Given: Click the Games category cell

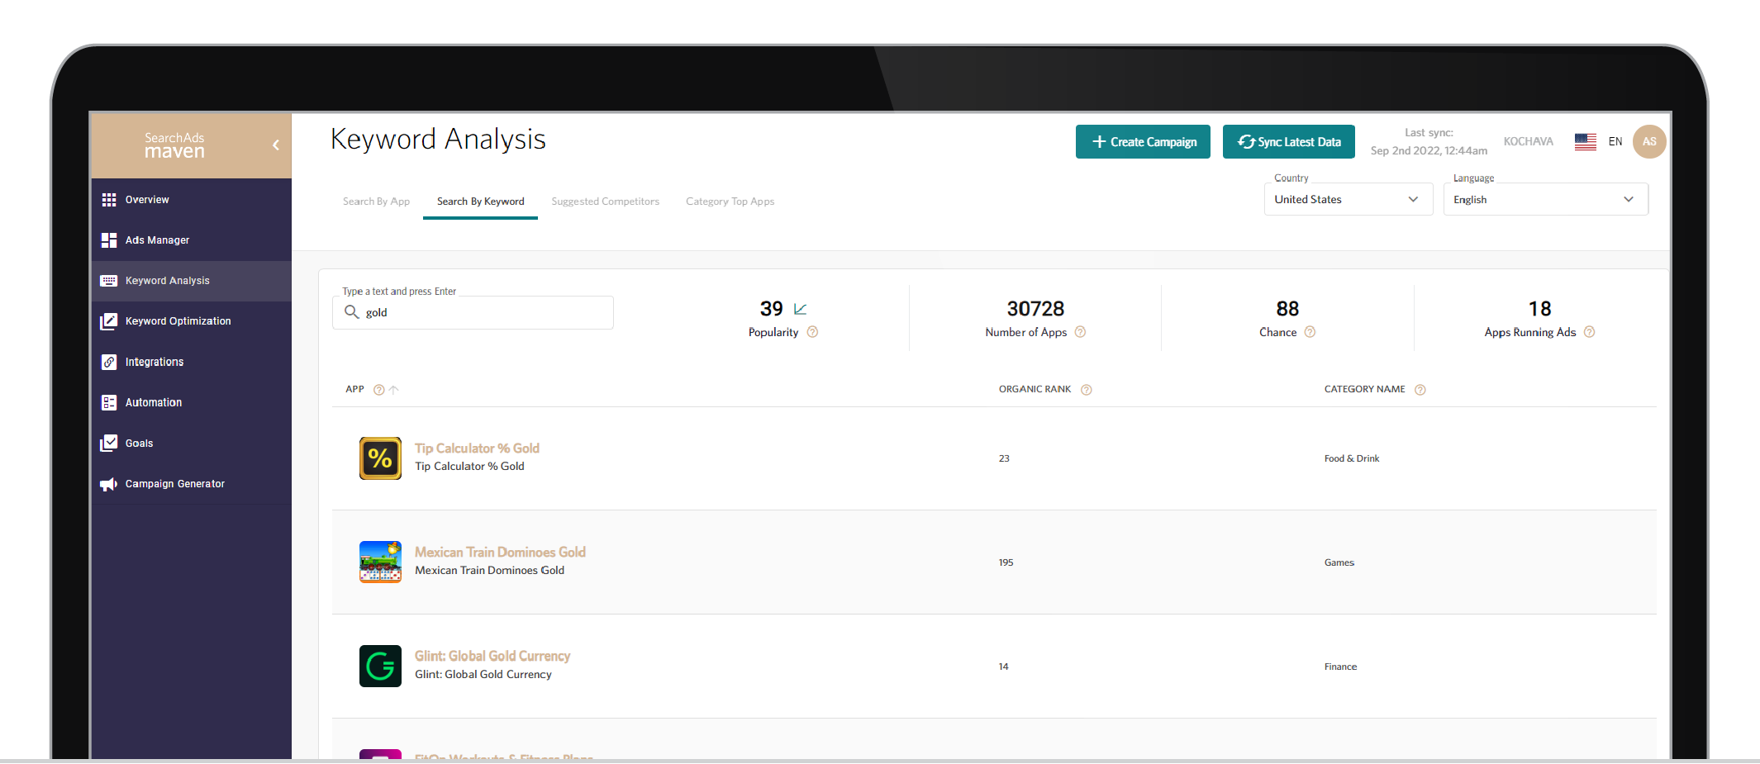Looking at the screenshot, I should 1339,562.
